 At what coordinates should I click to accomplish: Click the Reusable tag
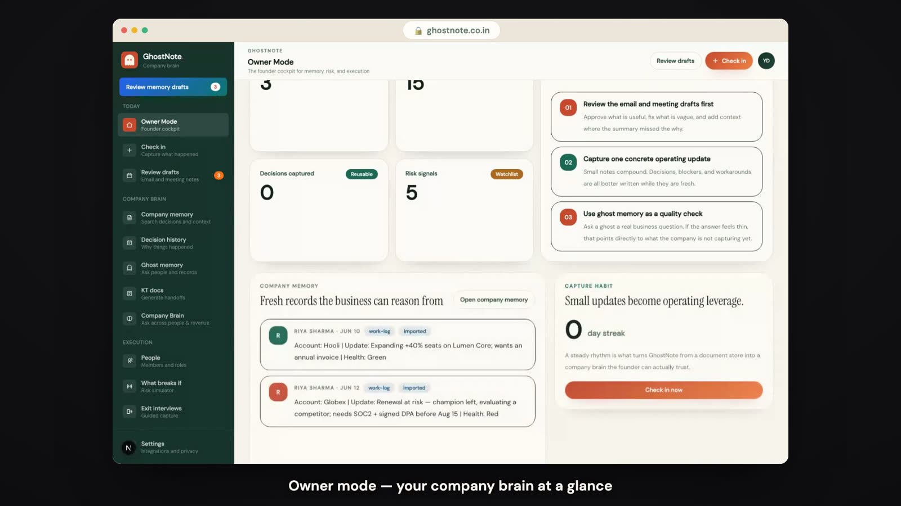tap(362, 174)
